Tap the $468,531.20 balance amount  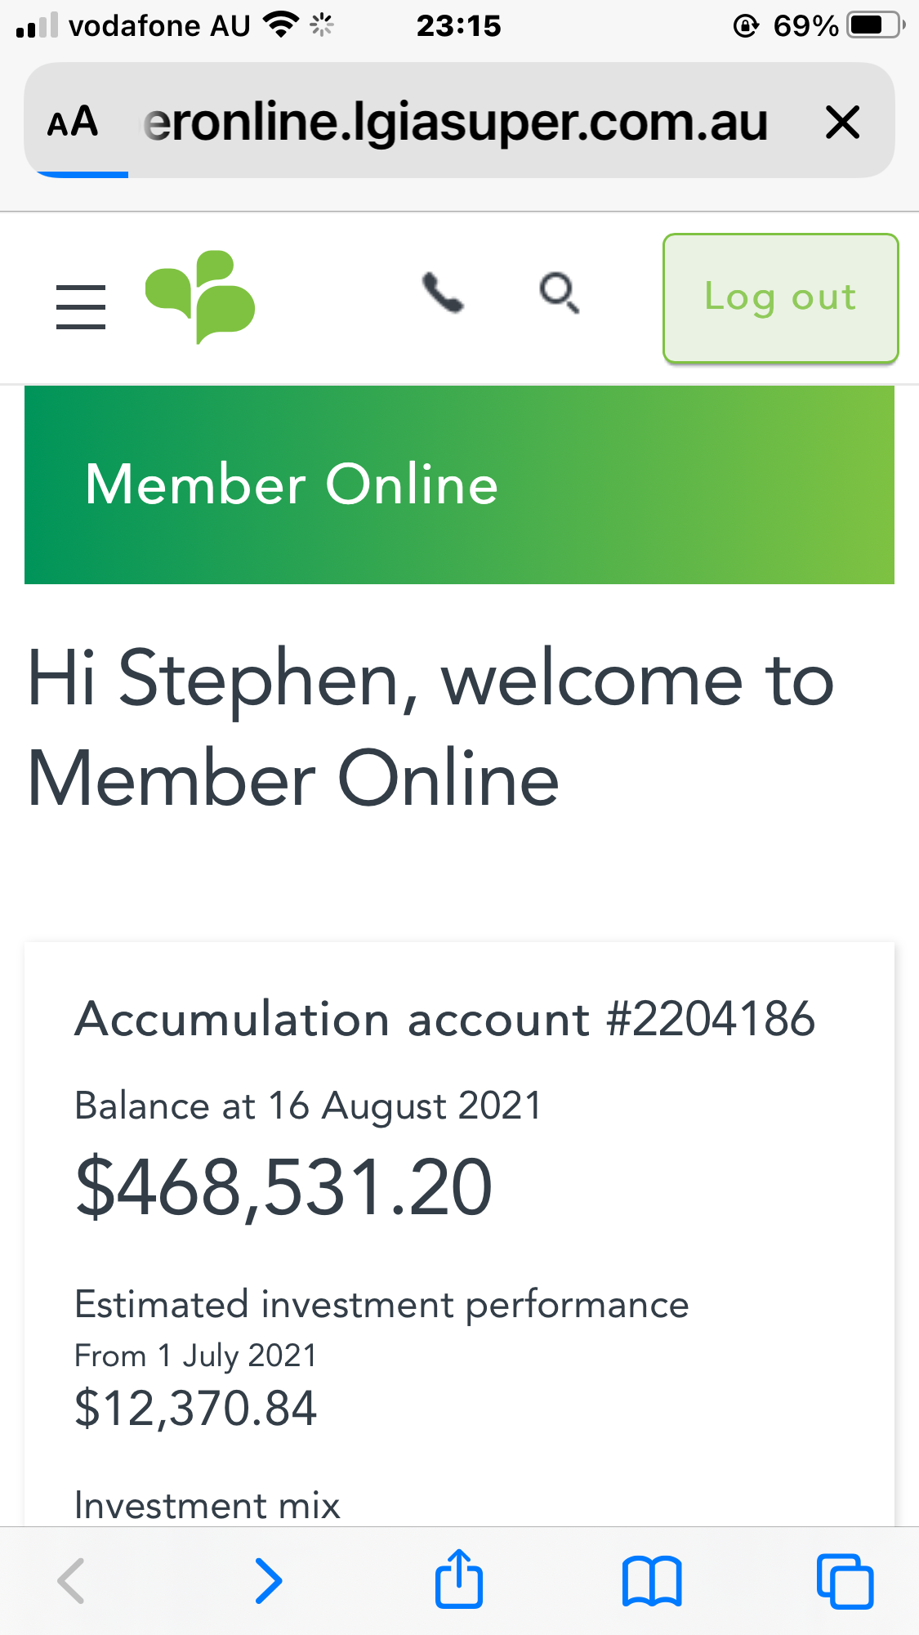pyautogui.click(x=283, y=1187)
